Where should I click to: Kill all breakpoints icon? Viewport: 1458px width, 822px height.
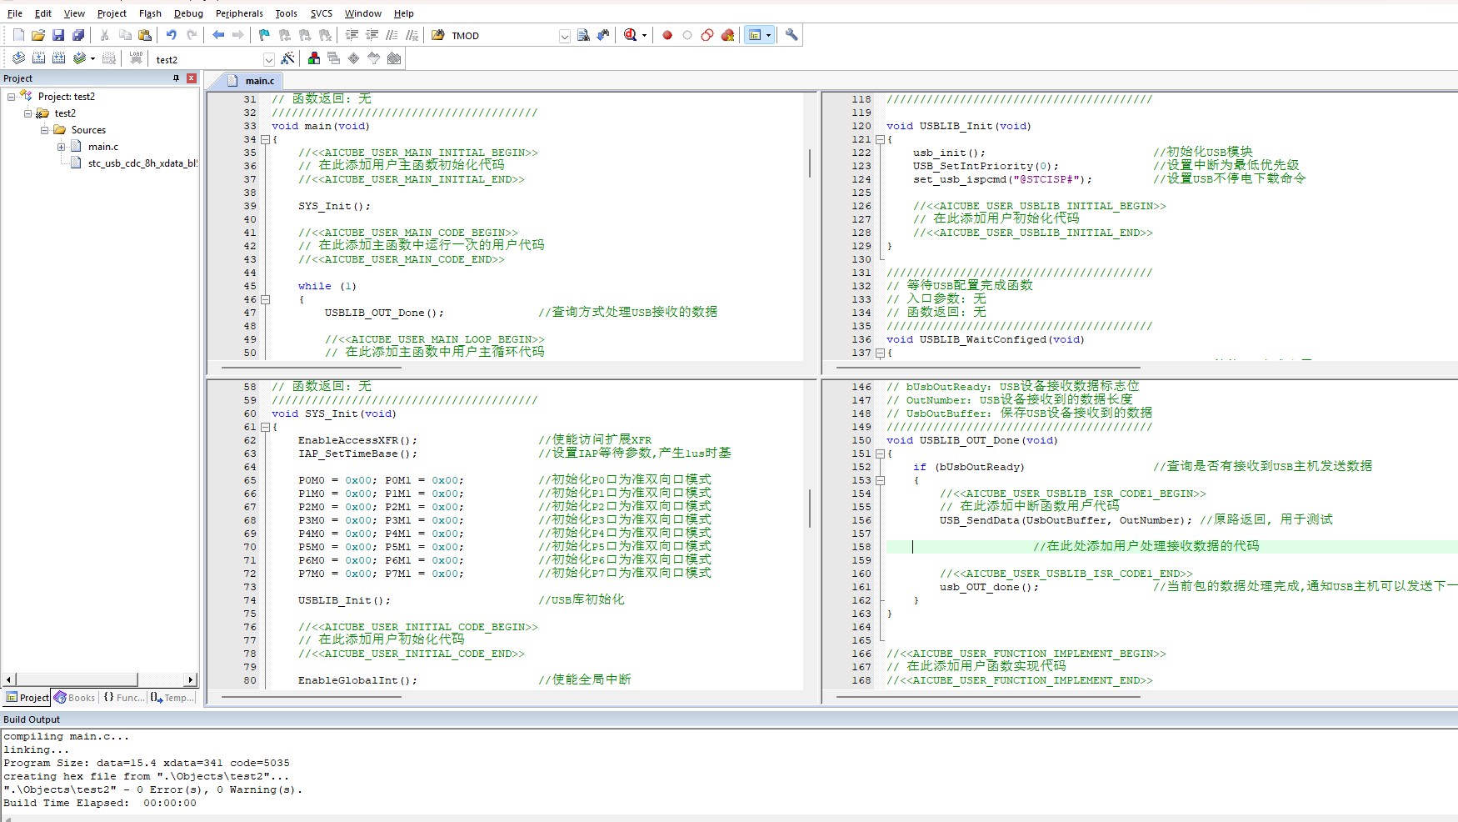(x=728, y=35)
